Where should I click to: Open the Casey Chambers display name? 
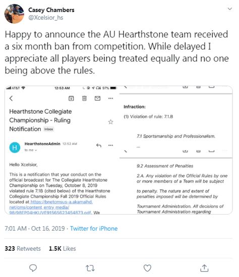[x=51, y=10]
